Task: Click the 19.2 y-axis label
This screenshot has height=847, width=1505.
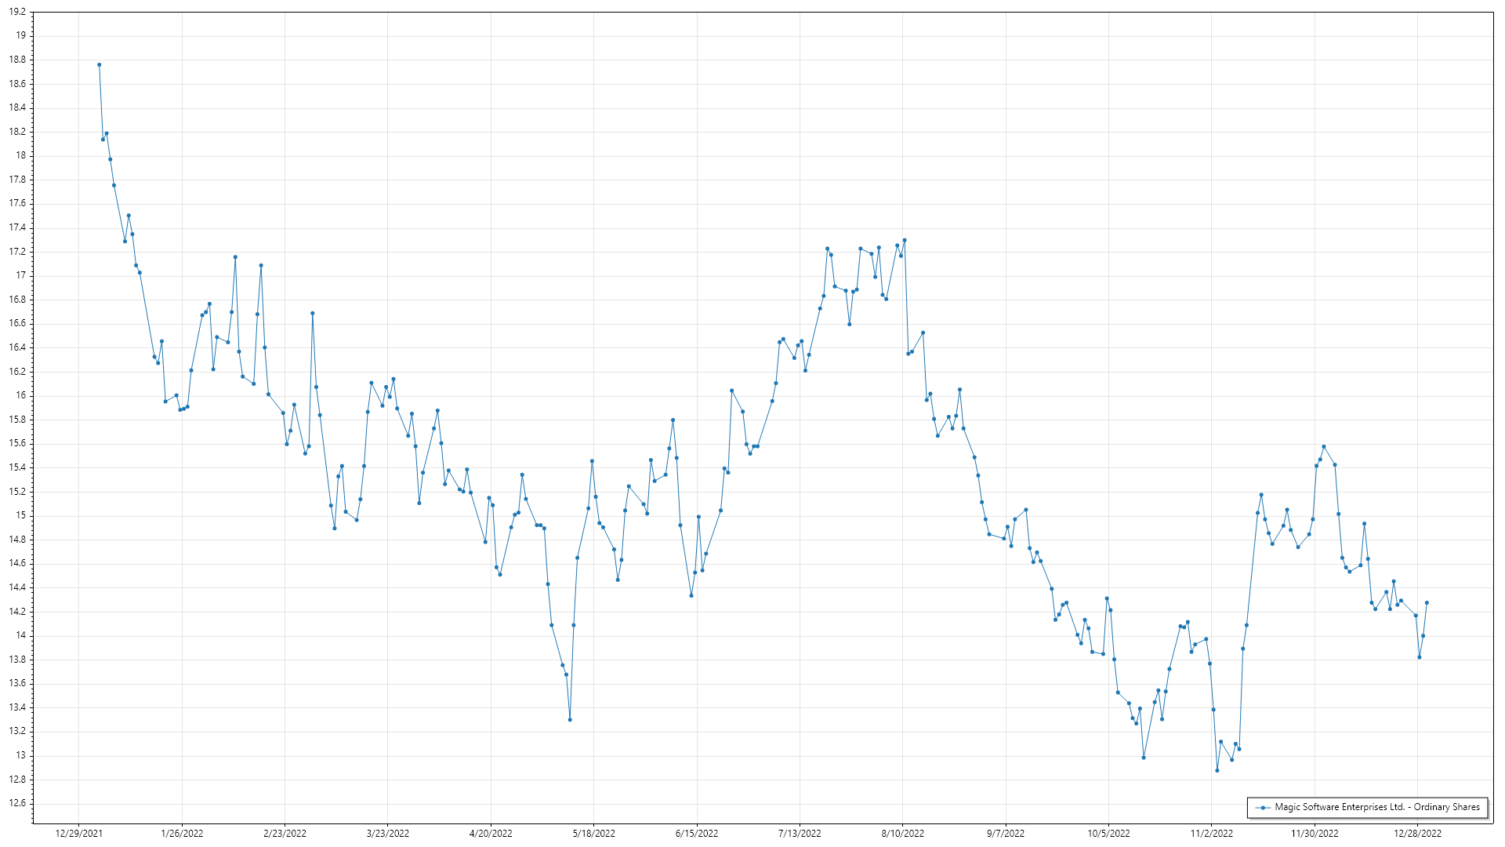Action: click(17, 13)
